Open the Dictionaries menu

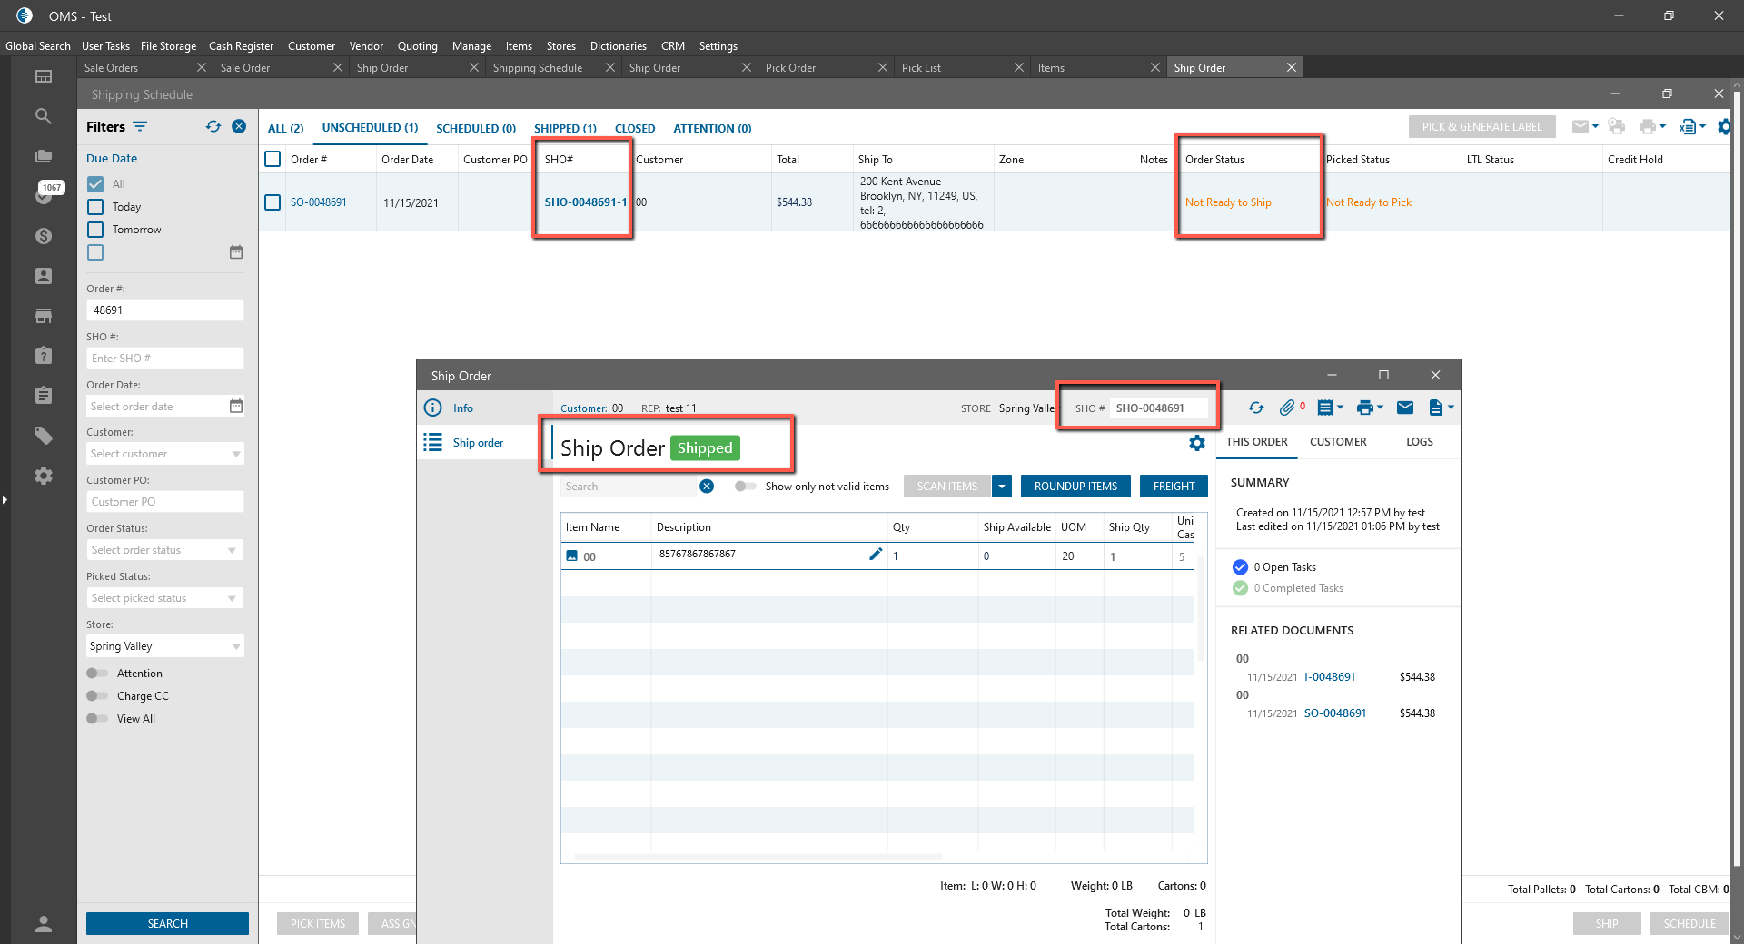point(618,46)
